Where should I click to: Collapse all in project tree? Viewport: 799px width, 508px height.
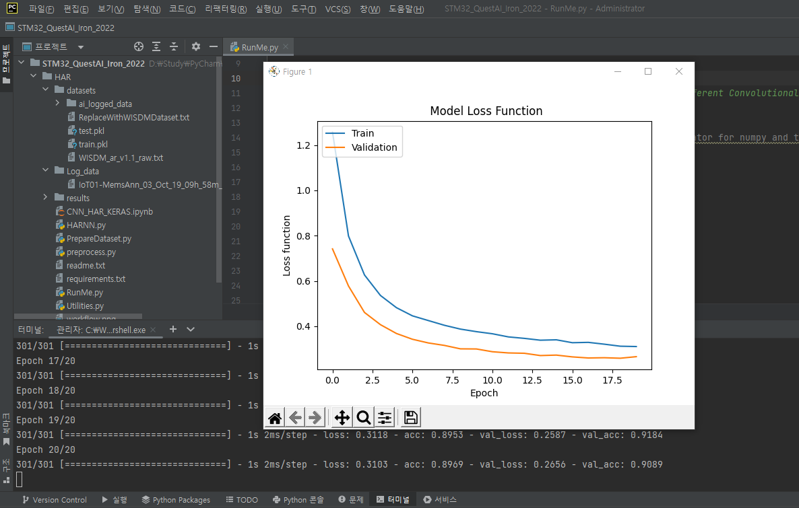click(174, 46)
